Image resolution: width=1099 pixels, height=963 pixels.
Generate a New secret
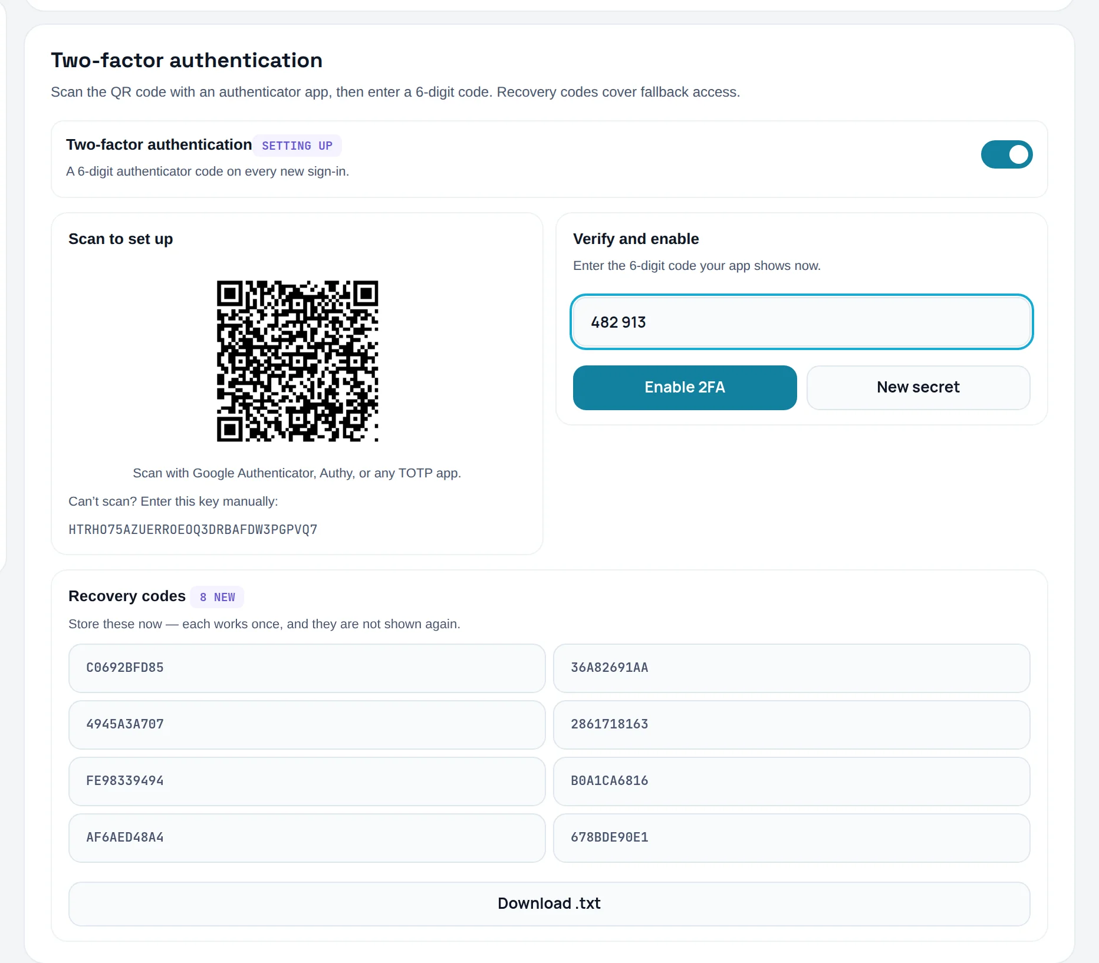[918, 387]
